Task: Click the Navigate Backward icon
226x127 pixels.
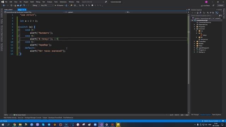Action: point(4,6)
